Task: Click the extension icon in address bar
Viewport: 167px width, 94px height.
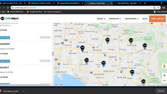Action: tap(154, 8)
